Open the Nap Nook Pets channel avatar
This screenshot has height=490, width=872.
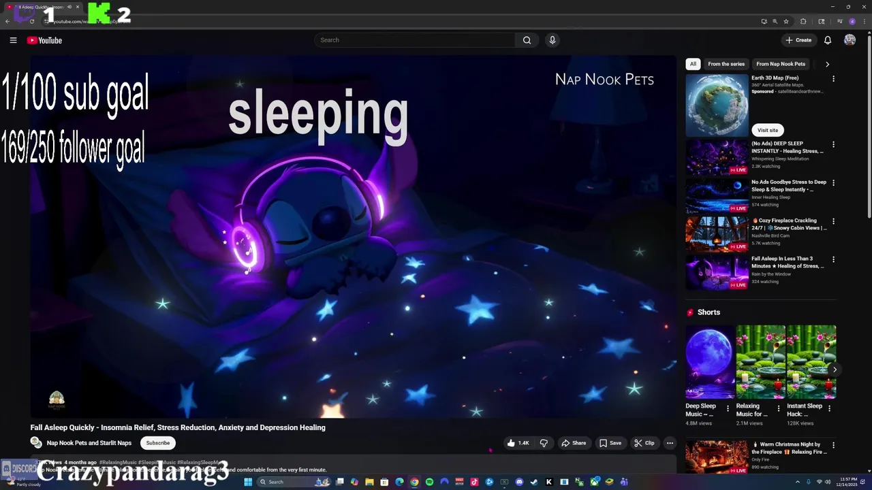(36, 443)
